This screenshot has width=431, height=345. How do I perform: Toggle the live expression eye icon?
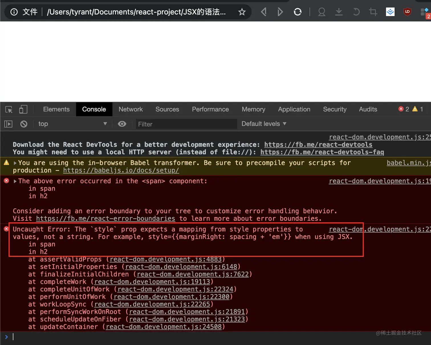pos(122,124)
